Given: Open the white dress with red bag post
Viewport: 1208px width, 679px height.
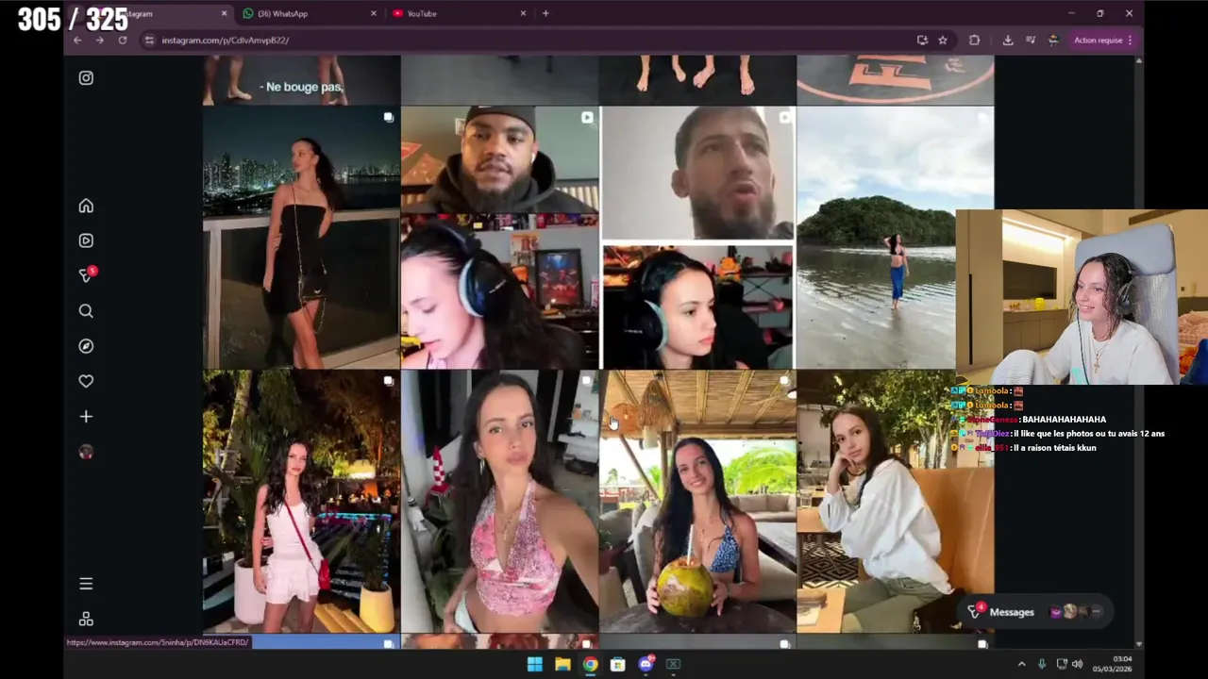Looking at the screenshot, I should [301, 501].
